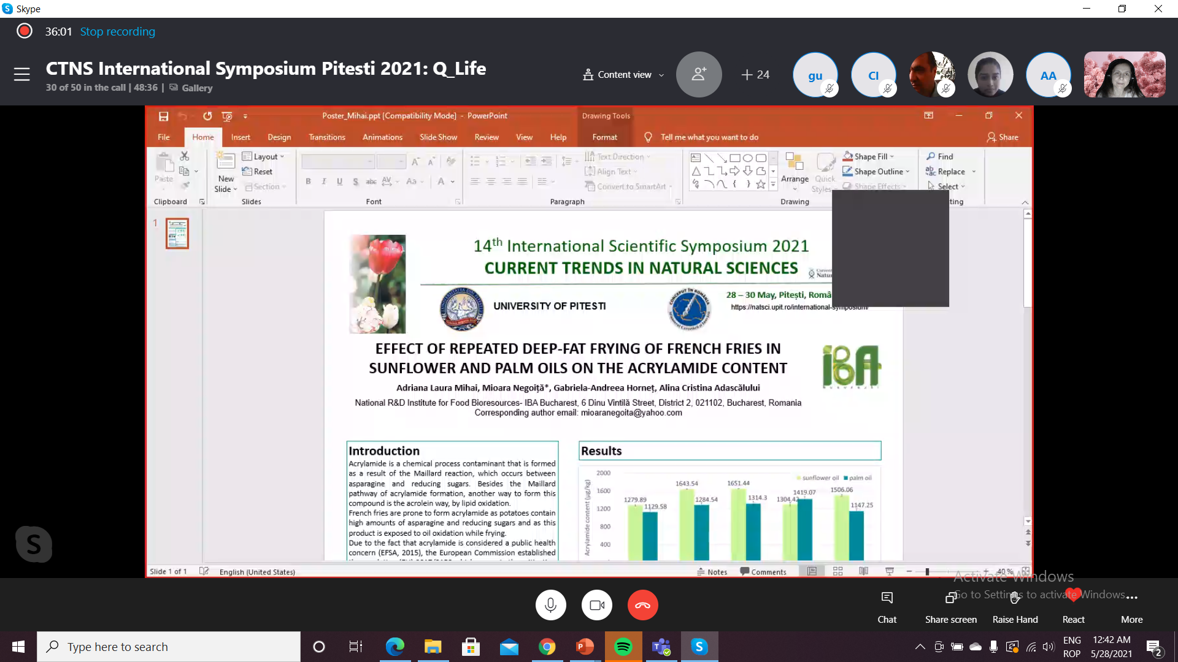The image size is (1178, 662).
Task: Open Shape Outline color dropdown
Action: coord(876,172)
